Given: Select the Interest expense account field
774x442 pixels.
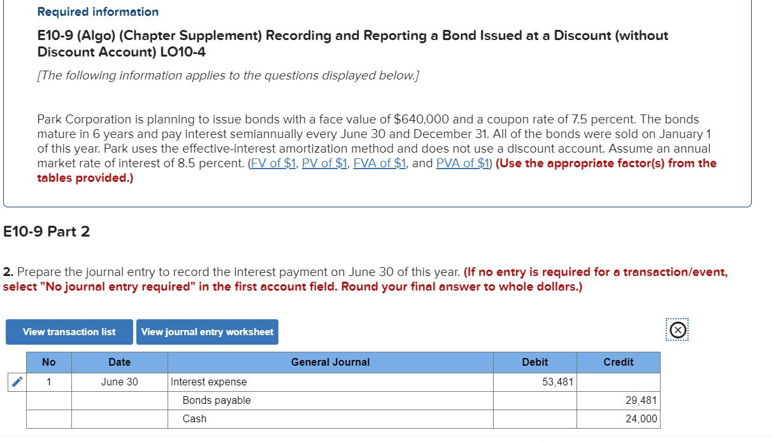Looking at the screenshot, I should 210,382.
